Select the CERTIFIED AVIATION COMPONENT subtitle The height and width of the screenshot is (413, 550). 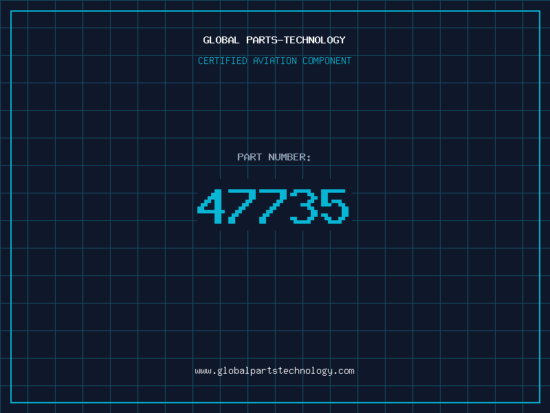pyautogui.click(x=274, y=61)
